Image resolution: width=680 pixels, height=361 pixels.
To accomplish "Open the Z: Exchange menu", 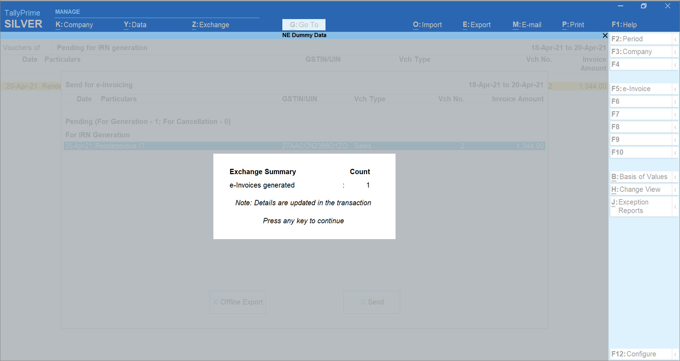I will tap(211, 25).
